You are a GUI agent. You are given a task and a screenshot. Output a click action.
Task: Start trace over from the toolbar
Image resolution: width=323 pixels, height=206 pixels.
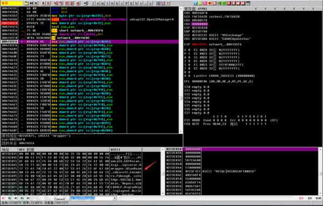(x=72, y=3)
